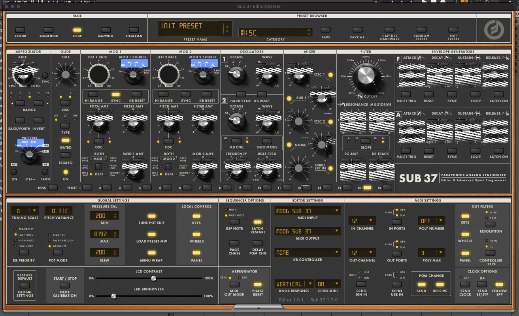Image resolution: width=519 pixels, height=316 pixels.
Task: Click the Pot Mode selector button
Action: 59,252
